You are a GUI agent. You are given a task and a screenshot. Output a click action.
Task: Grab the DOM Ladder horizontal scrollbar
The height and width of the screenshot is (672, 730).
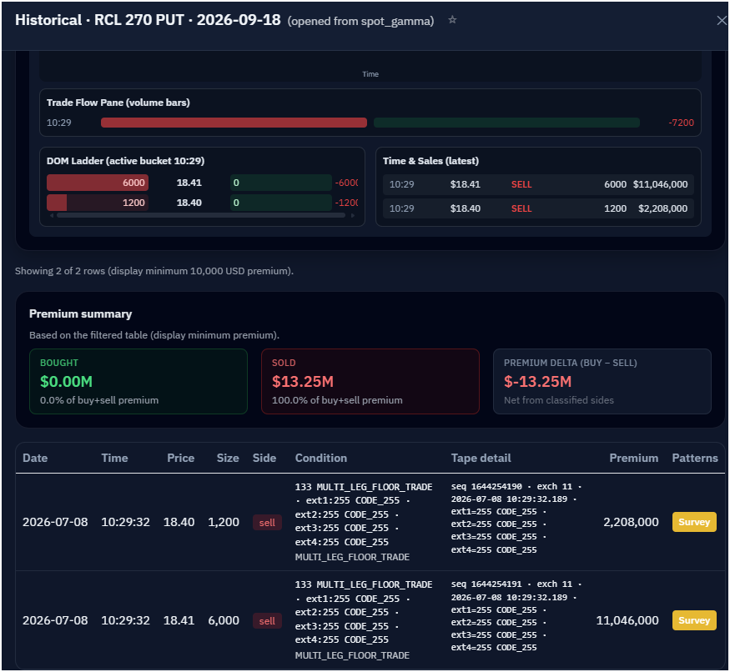click(201, 215)
